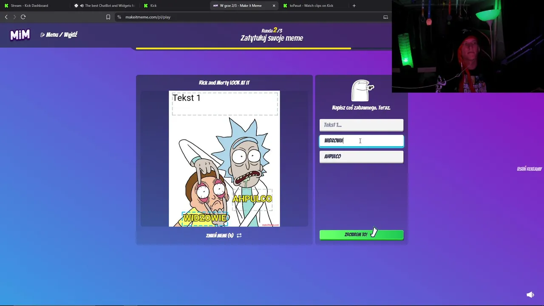
Task: Open a new browser tab
Action: pos(354,6)
